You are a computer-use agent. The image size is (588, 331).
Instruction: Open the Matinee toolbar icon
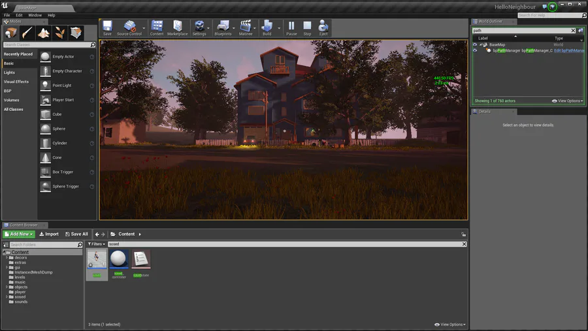pyautogui.click(x=246, y=27)
